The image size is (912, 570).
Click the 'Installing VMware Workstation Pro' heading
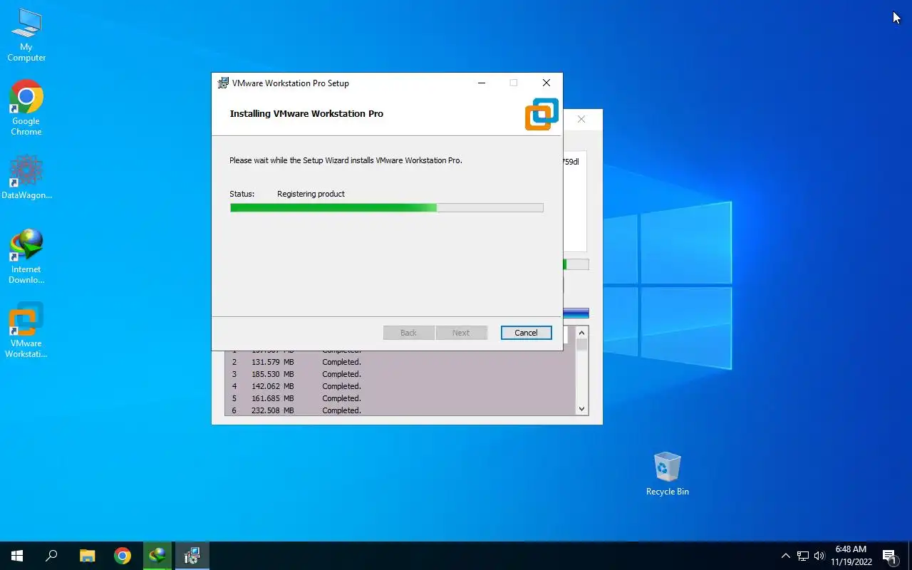pos(306,113)
